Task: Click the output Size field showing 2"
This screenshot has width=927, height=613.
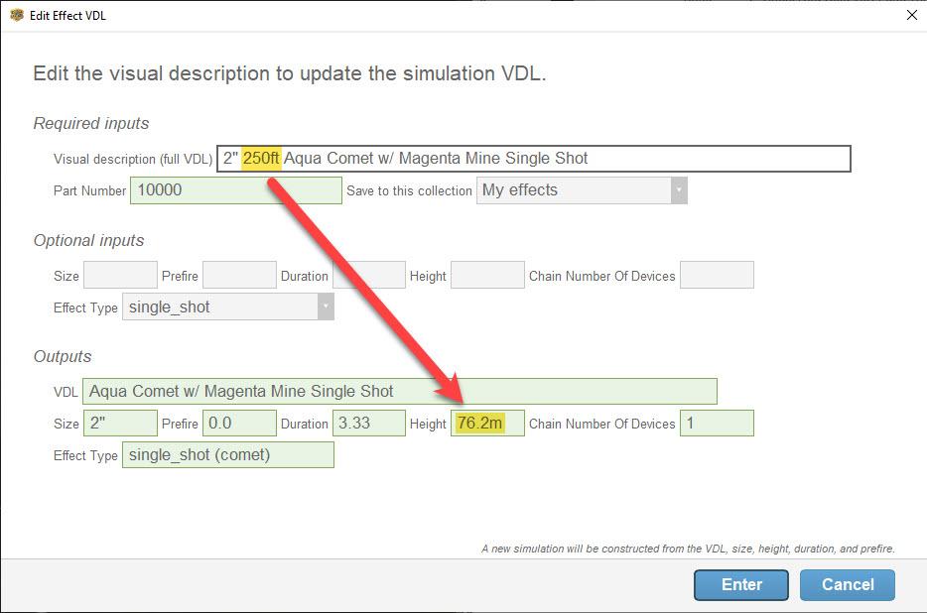Action: (121, 424)
